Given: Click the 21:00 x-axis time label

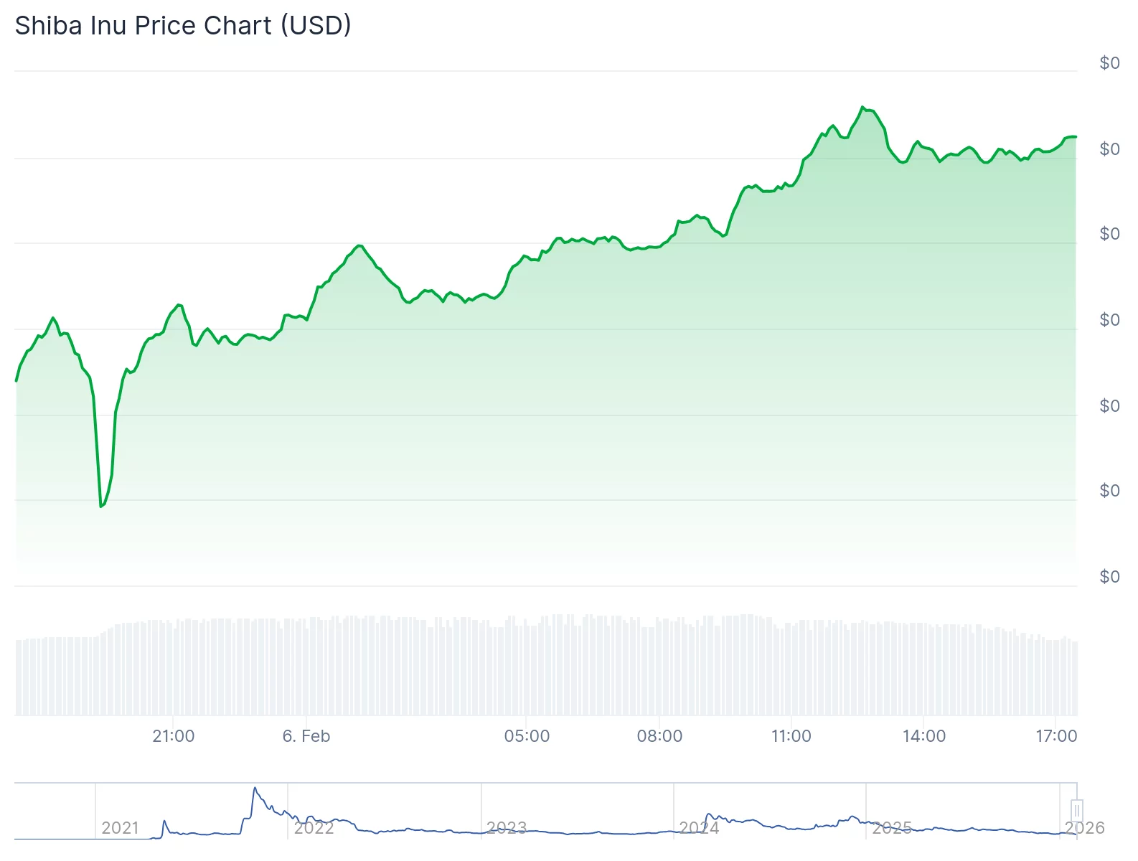Looking at the screenshot, I should [174, 736].
